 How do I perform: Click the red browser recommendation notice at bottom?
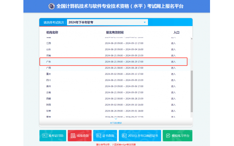click(x=116, y=145)
